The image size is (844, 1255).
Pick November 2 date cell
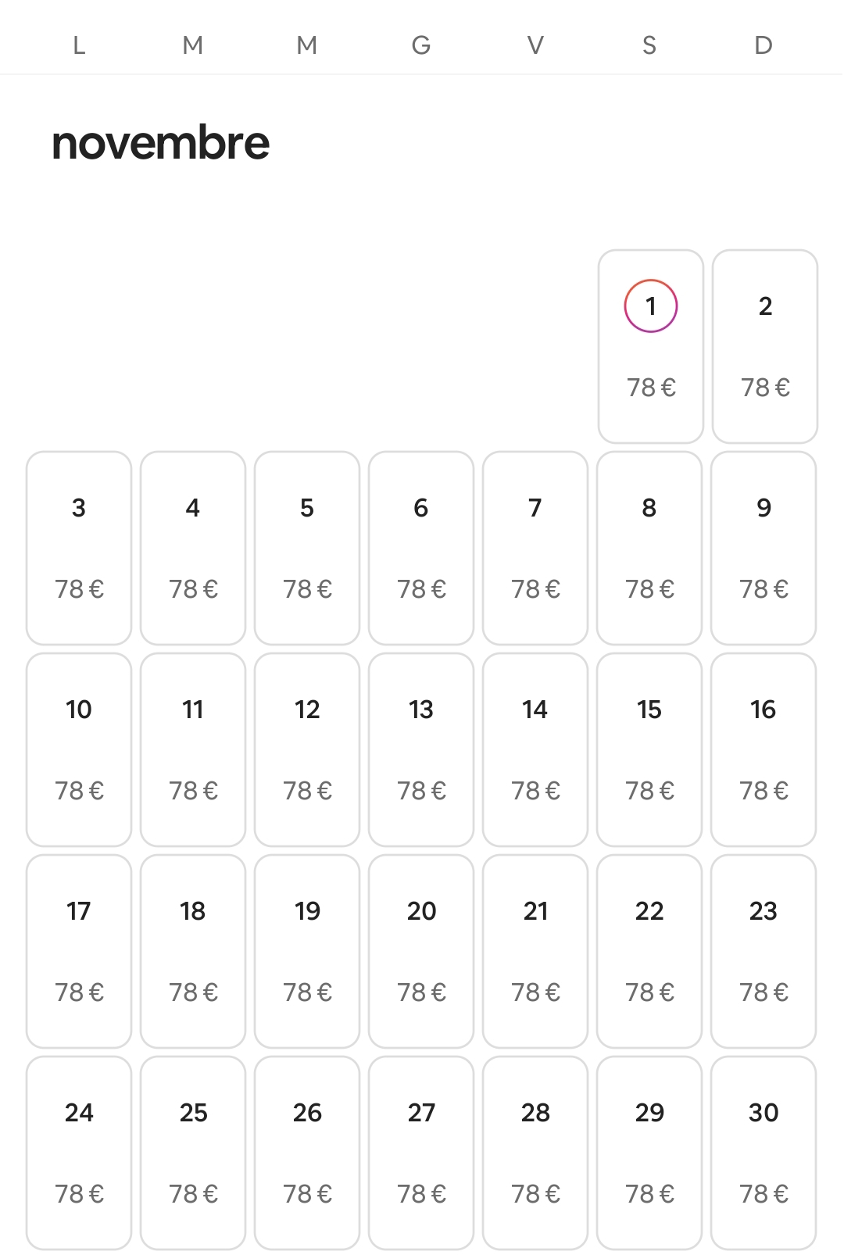pyautogui.click(x=764, y=346)
